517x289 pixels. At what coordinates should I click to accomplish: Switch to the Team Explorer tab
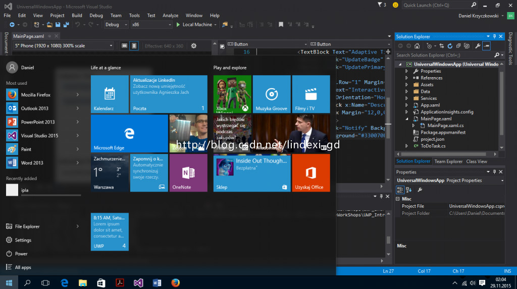pyautogui.click(x=448, y=161)
